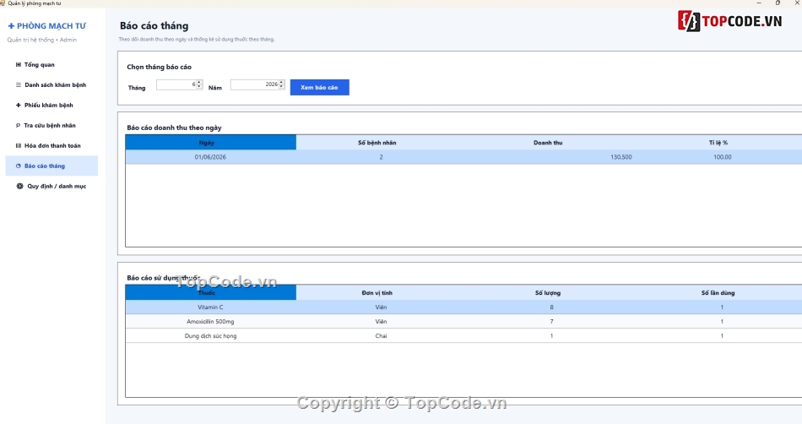Click the TopCode.vn logo
802x424 pixels.
click(730, 21)
